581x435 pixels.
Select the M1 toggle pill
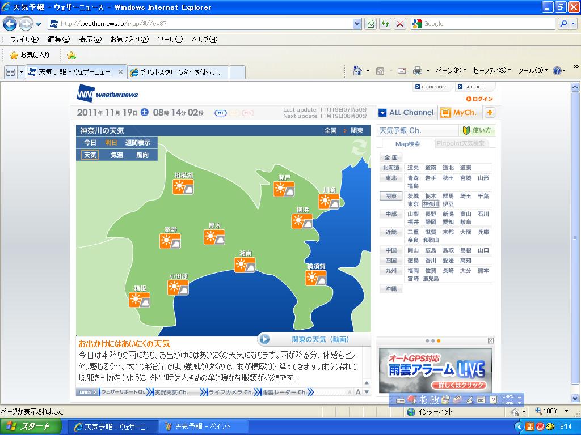(221, 113)
